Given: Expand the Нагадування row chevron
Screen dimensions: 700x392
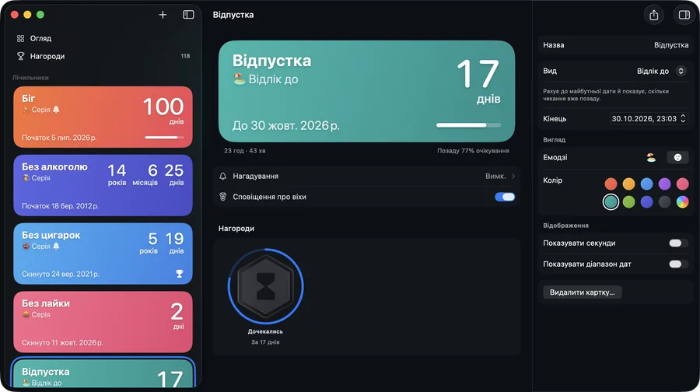Looking at the screenshot, I should coord(513,176).
